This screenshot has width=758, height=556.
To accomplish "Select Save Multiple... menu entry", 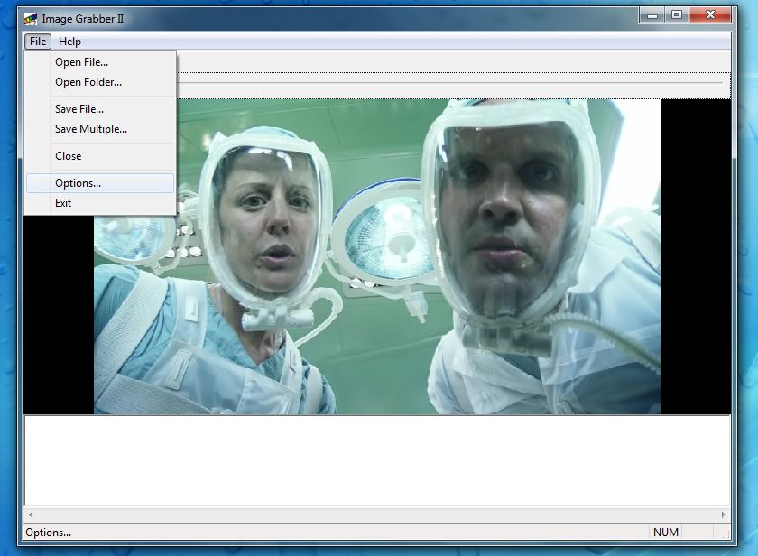I will tap(100, 129).
